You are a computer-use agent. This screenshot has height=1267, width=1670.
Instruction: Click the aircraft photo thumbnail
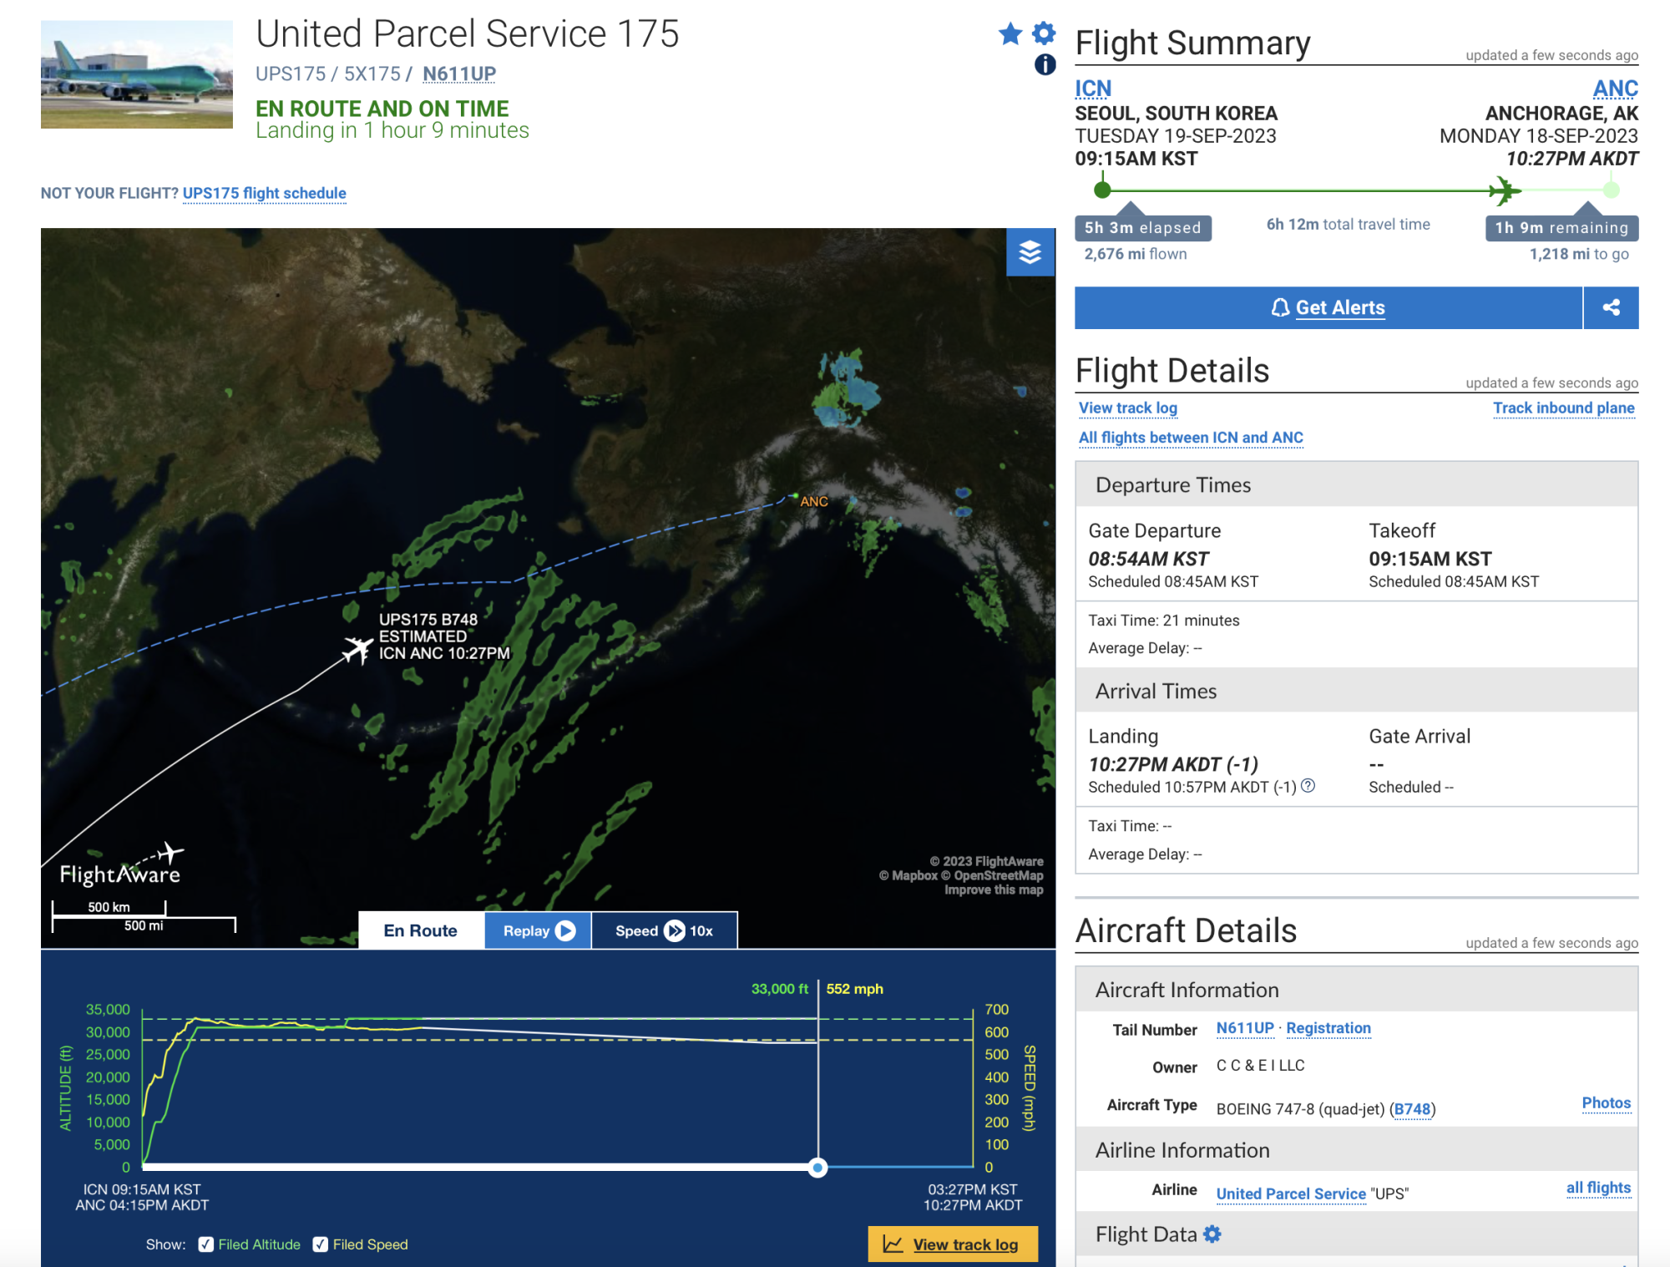[137, 74]
